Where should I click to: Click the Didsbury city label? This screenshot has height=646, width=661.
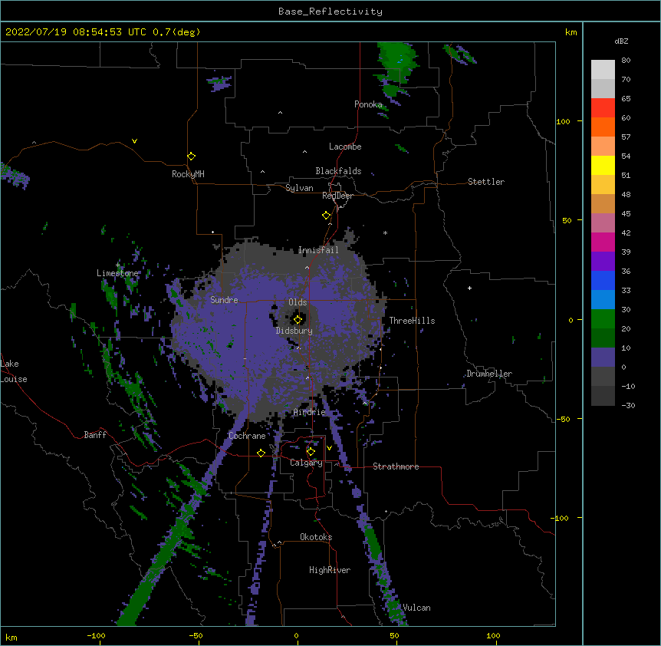coord(294,331)
